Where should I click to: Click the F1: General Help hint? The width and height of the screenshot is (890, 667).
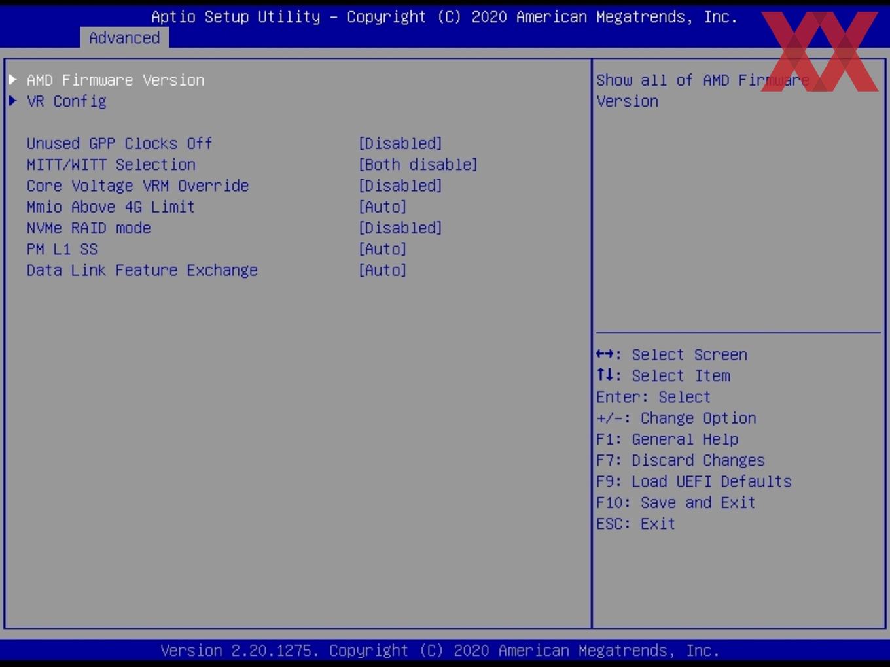point(667,439)
